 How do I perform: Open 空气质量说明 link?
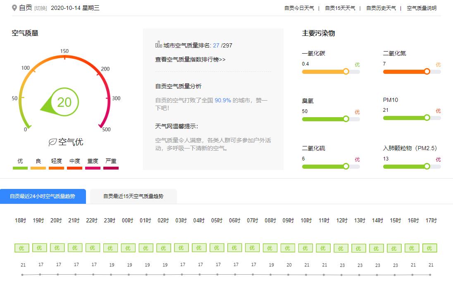point(421,8)
